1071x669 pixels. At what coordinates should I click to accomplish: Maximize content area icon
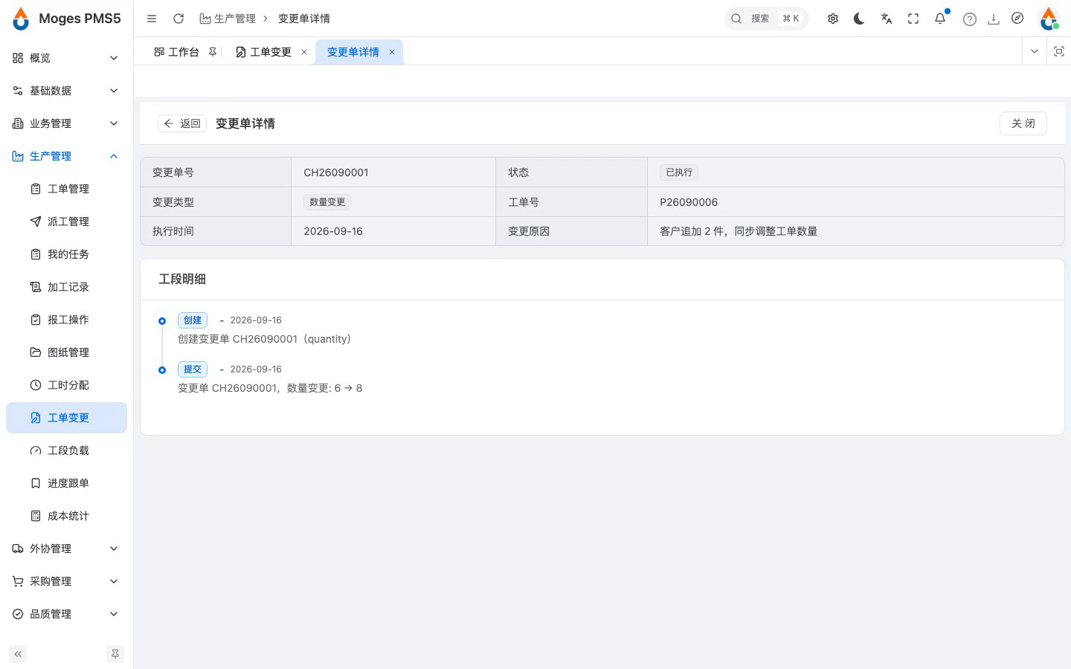point(1059,51)
